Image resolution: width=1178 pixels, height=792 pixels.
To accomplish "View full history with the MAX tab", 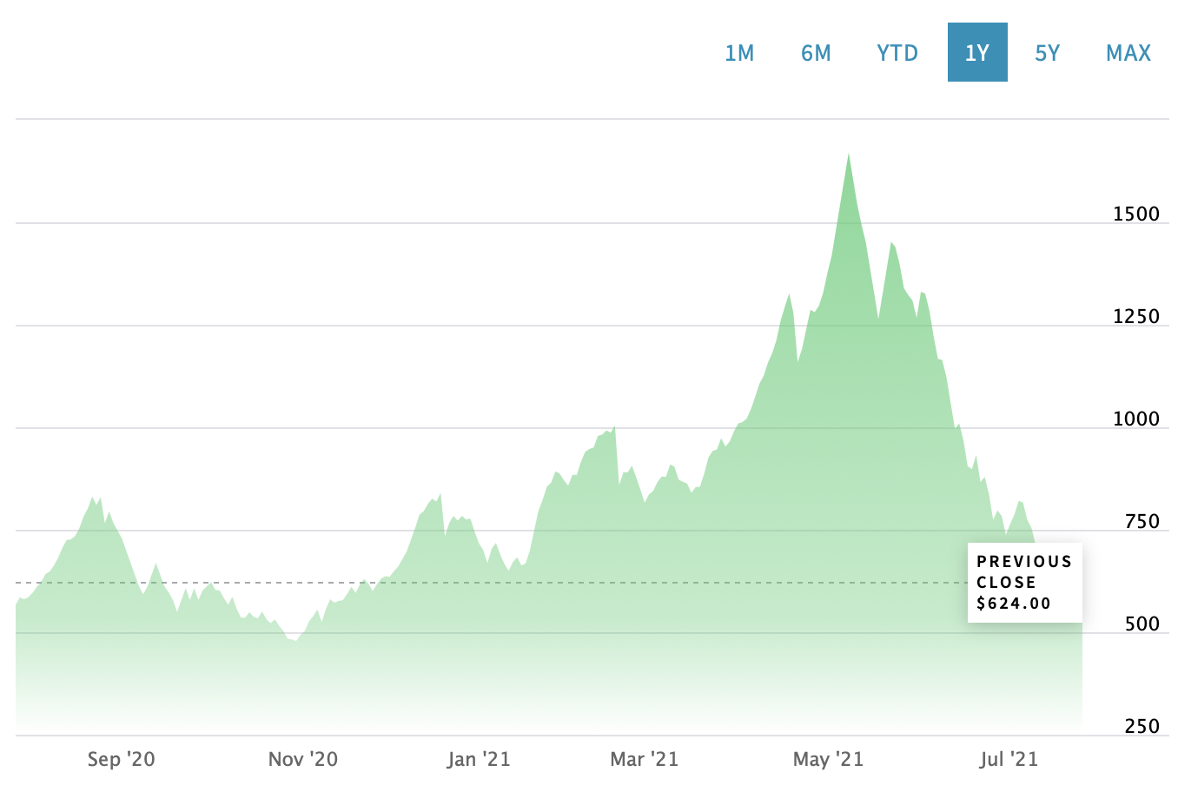I will pyautogui.click(x=1128, y=53).
